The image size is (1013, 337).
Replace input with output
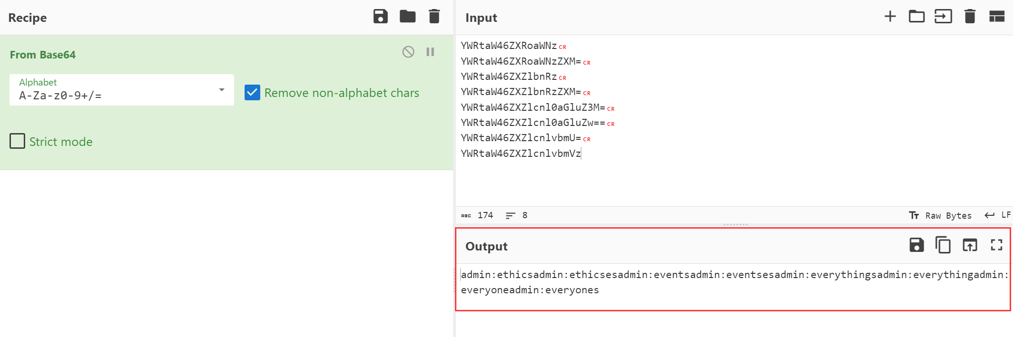(x=970, y=245)
